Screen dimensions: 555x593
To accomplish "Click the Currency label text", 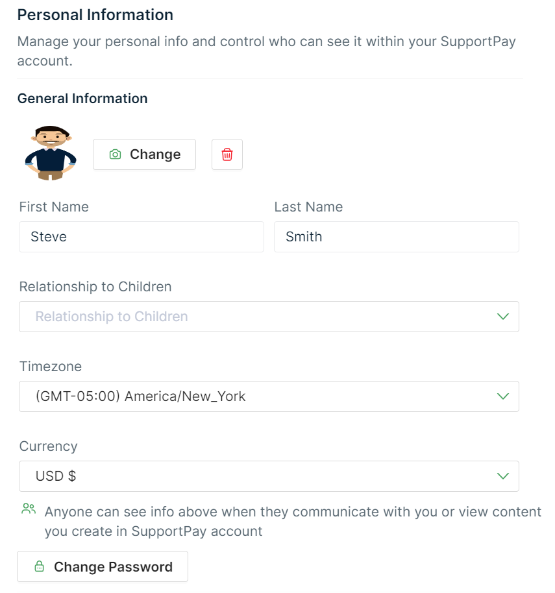I will tap(48, 446).
